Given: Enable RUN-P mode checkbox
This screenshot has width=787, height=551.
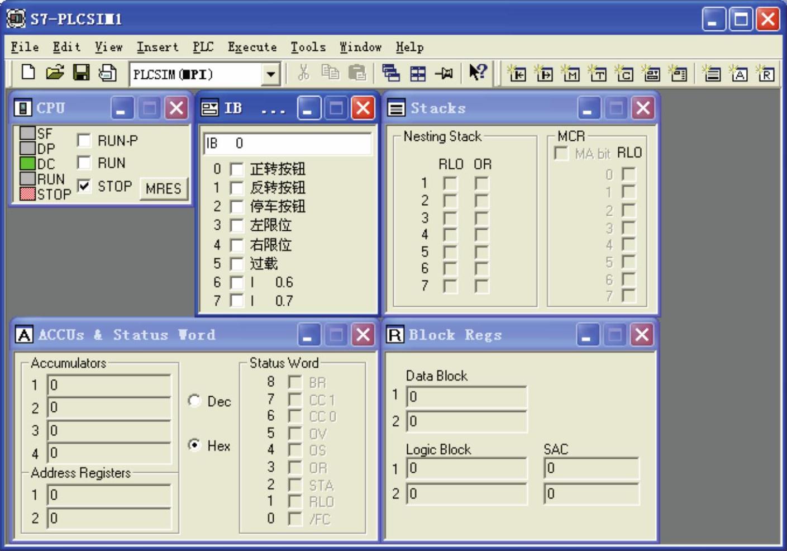Looking at the screenshot, I should click(84, 140).
